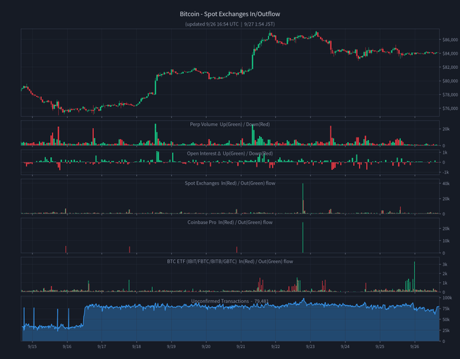
Task: Click the chart title 'Bitcoin - Spot Exchanges In/Outflow'
Action: tap(230, 14)
